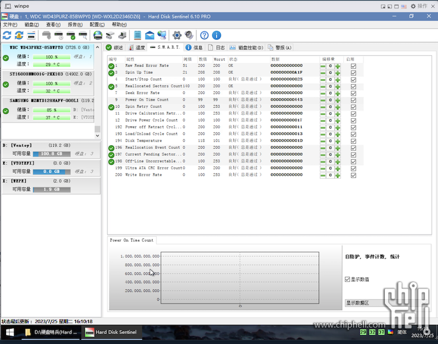The height and width of the screenshot is (344, 438).
Task: Click the plus offset button for Spin Up Time
Action: click(337, 73)
